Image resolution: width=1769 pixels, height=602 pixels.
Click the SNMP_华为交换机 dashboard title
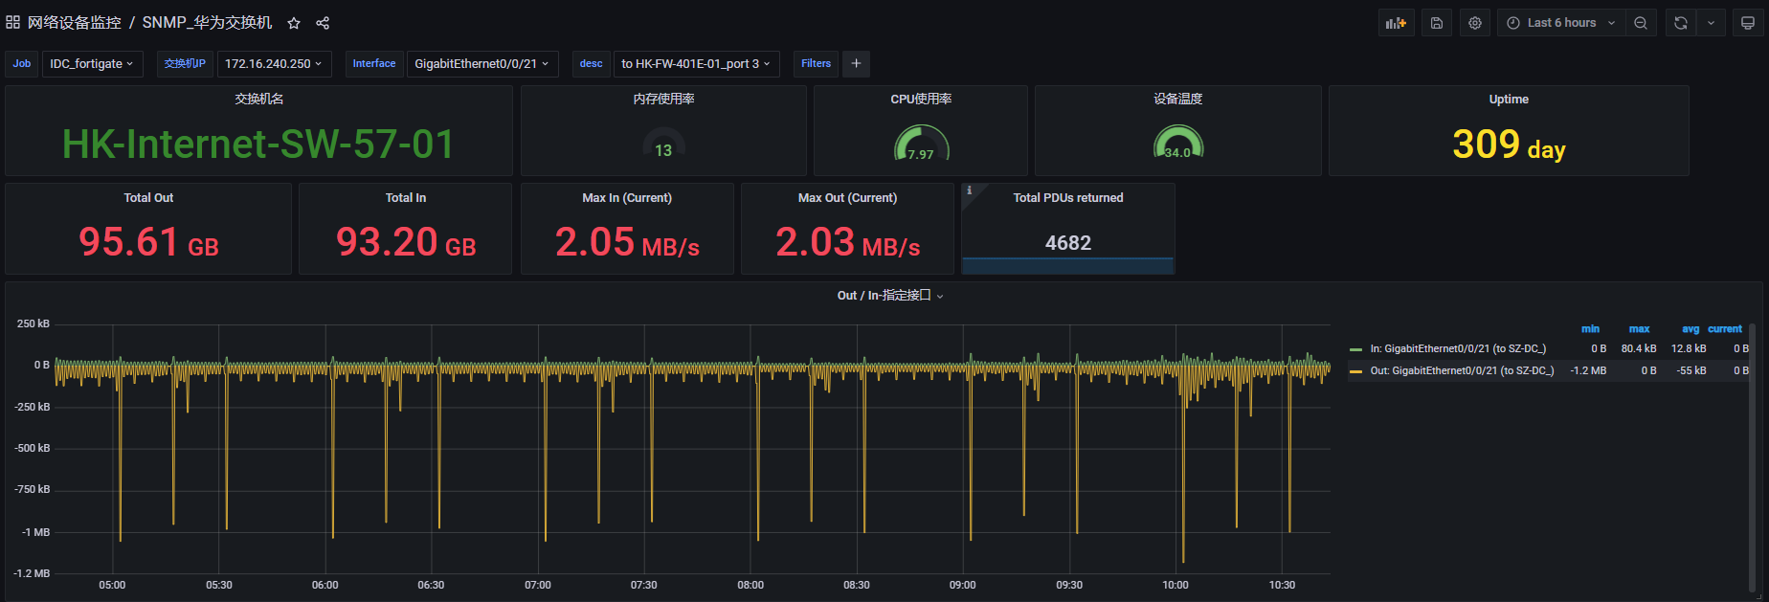click(x=207, y=22)
